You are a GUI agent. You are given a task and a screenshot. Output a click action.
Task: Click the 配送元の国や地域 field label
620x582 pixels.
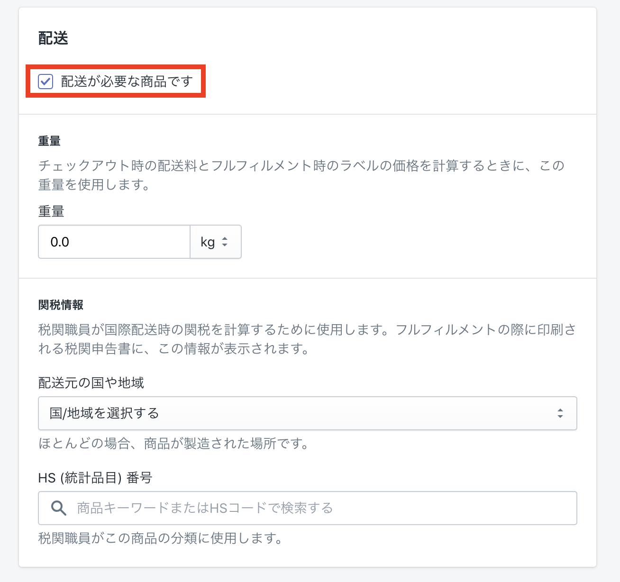click(91, 382)
